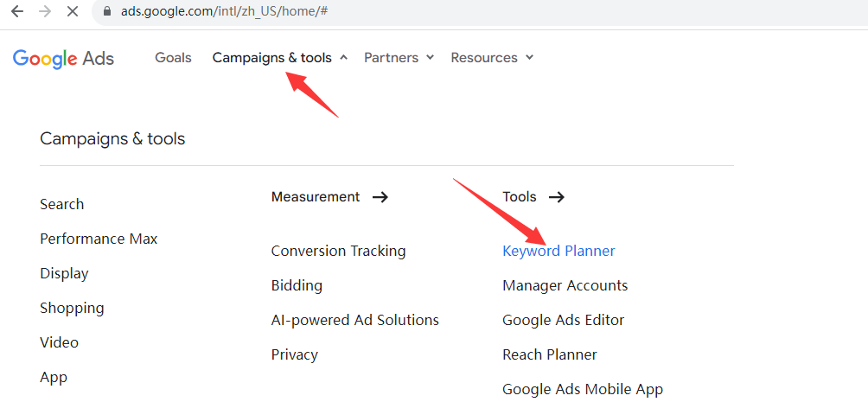The width and height of the screenshot is (868, 402).
Task: Expand the Resources dropdown
Action: [492, 58]
